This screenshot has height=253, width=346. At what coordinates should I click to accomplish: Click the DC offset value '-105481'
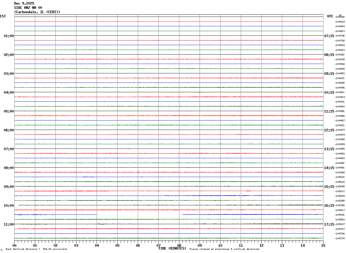(x=339, y=215)
